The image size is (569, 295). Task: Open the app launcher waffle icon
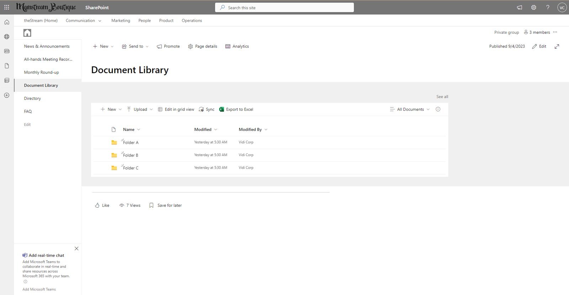6,7
